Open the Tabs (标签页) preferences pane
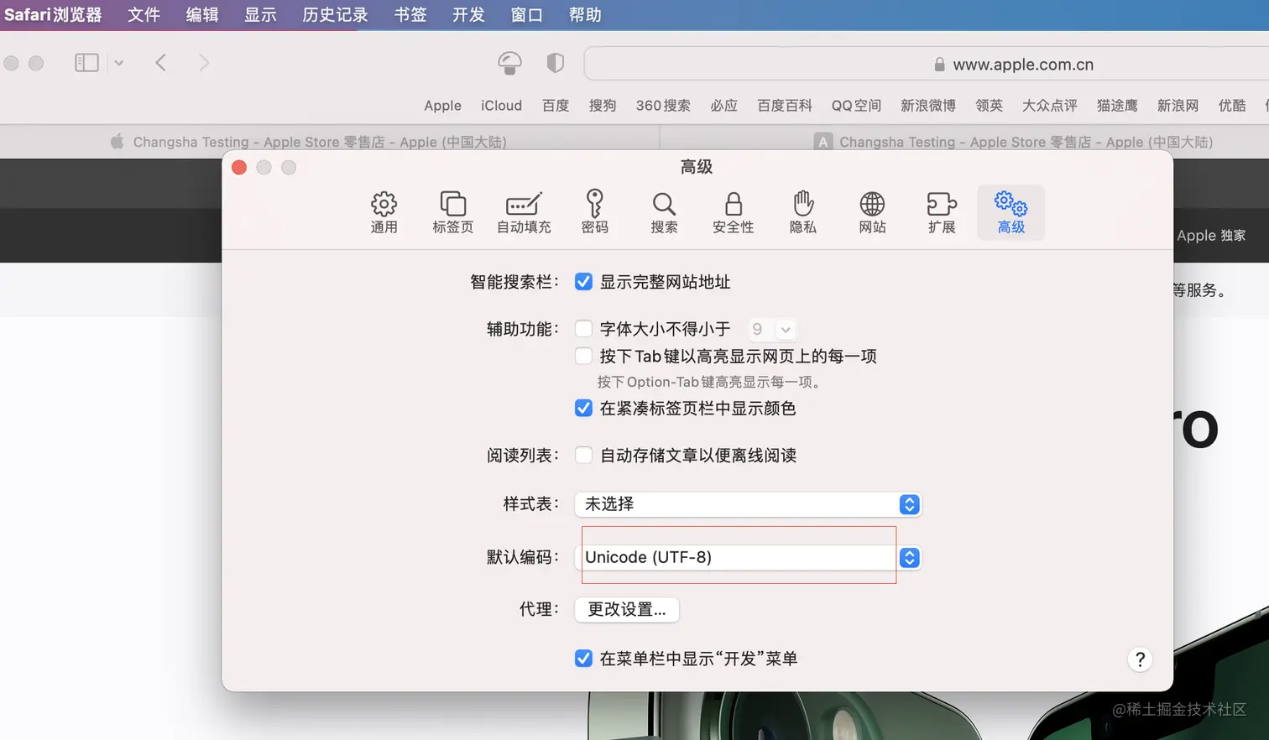The width and height of the screenshot is (1269, 740). pyautogui.click(x=453, y=212)
